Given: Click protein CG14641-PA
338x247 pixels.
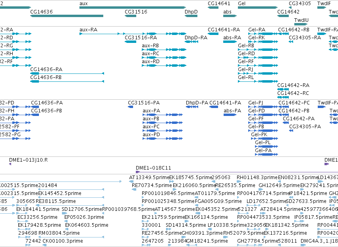Looking at the screenshot, I should coord(225,103).
